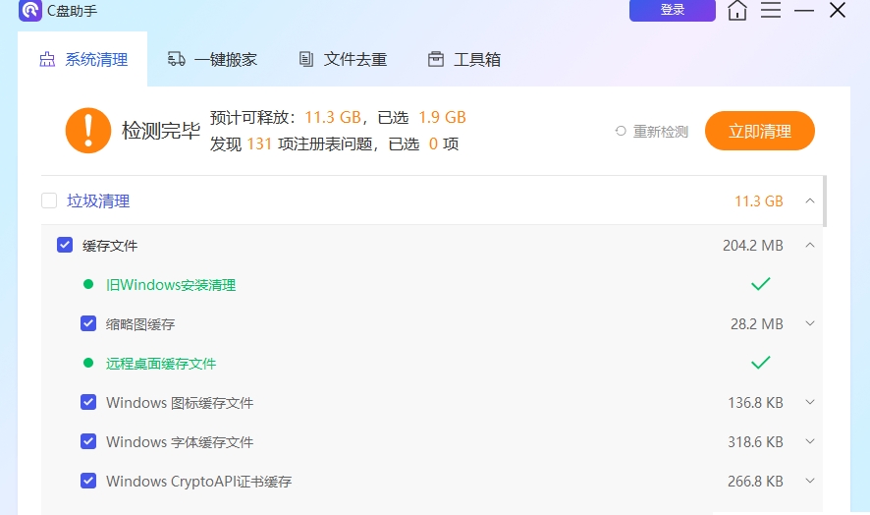
Task: Expand Windows 图标缓存文件 row chevron
Action: tap(810, 402)
